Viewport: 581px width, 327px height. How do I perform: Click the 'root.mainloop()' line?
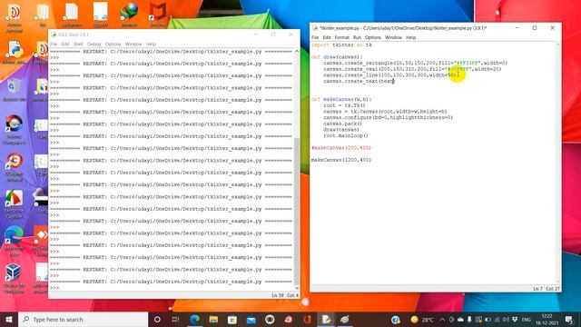click(x=346, y=135)
